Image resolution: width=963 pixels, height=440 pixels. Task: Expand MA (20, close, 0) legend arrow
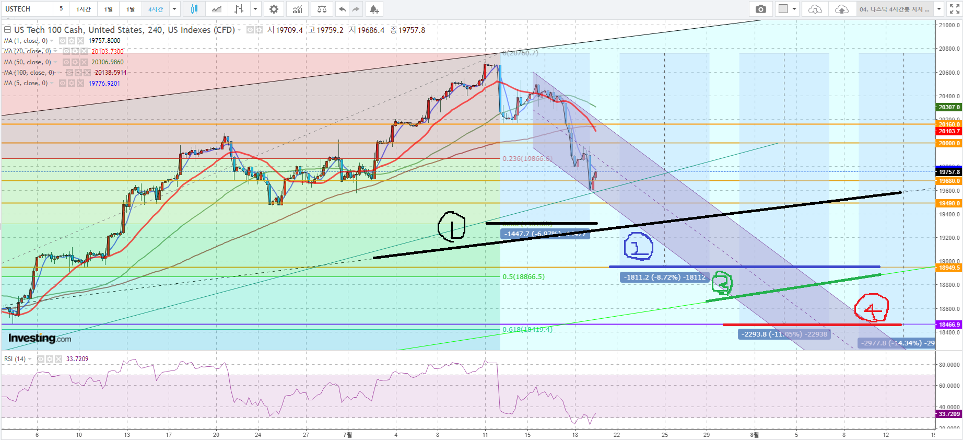[55, 51]
